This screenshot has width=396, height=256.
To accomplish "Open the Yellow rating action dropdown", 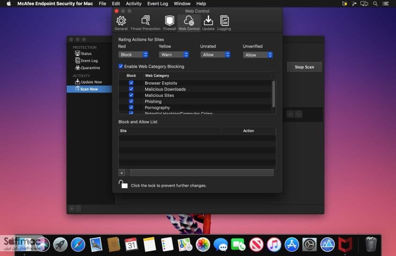I will tap(174, 55).
